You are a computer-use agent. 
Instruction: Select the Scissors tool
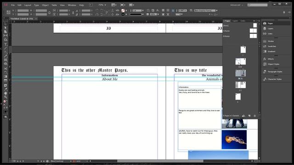(6, 69)
